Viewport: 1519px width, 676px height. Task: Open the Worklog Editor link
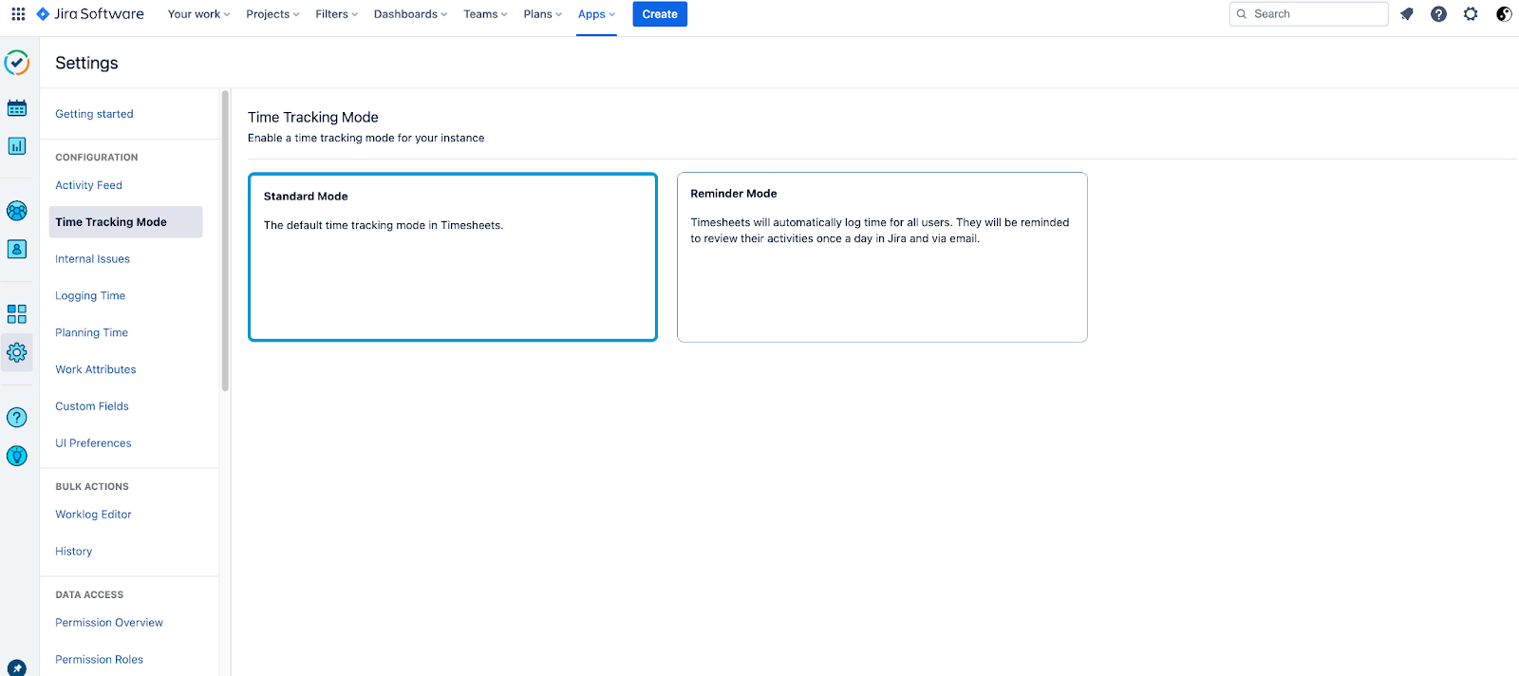tap(93, 515)
